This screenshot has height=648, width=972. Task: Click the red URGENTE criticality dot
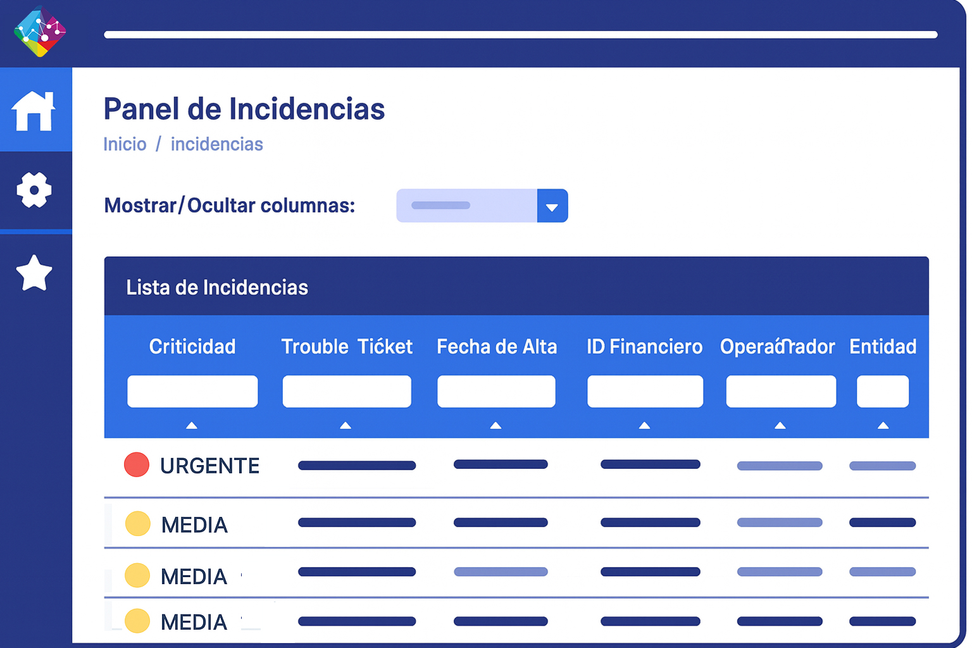coord(137,464)
